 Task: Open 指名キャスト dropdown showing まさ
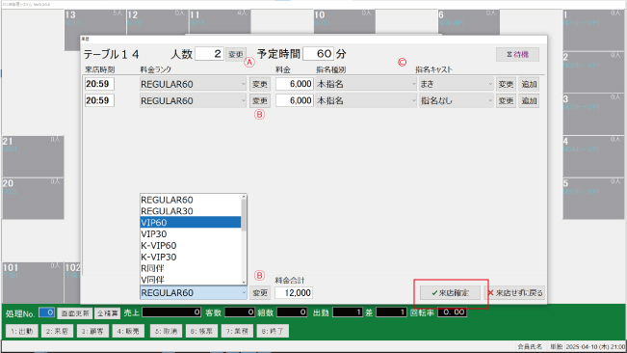click(457, 84)
